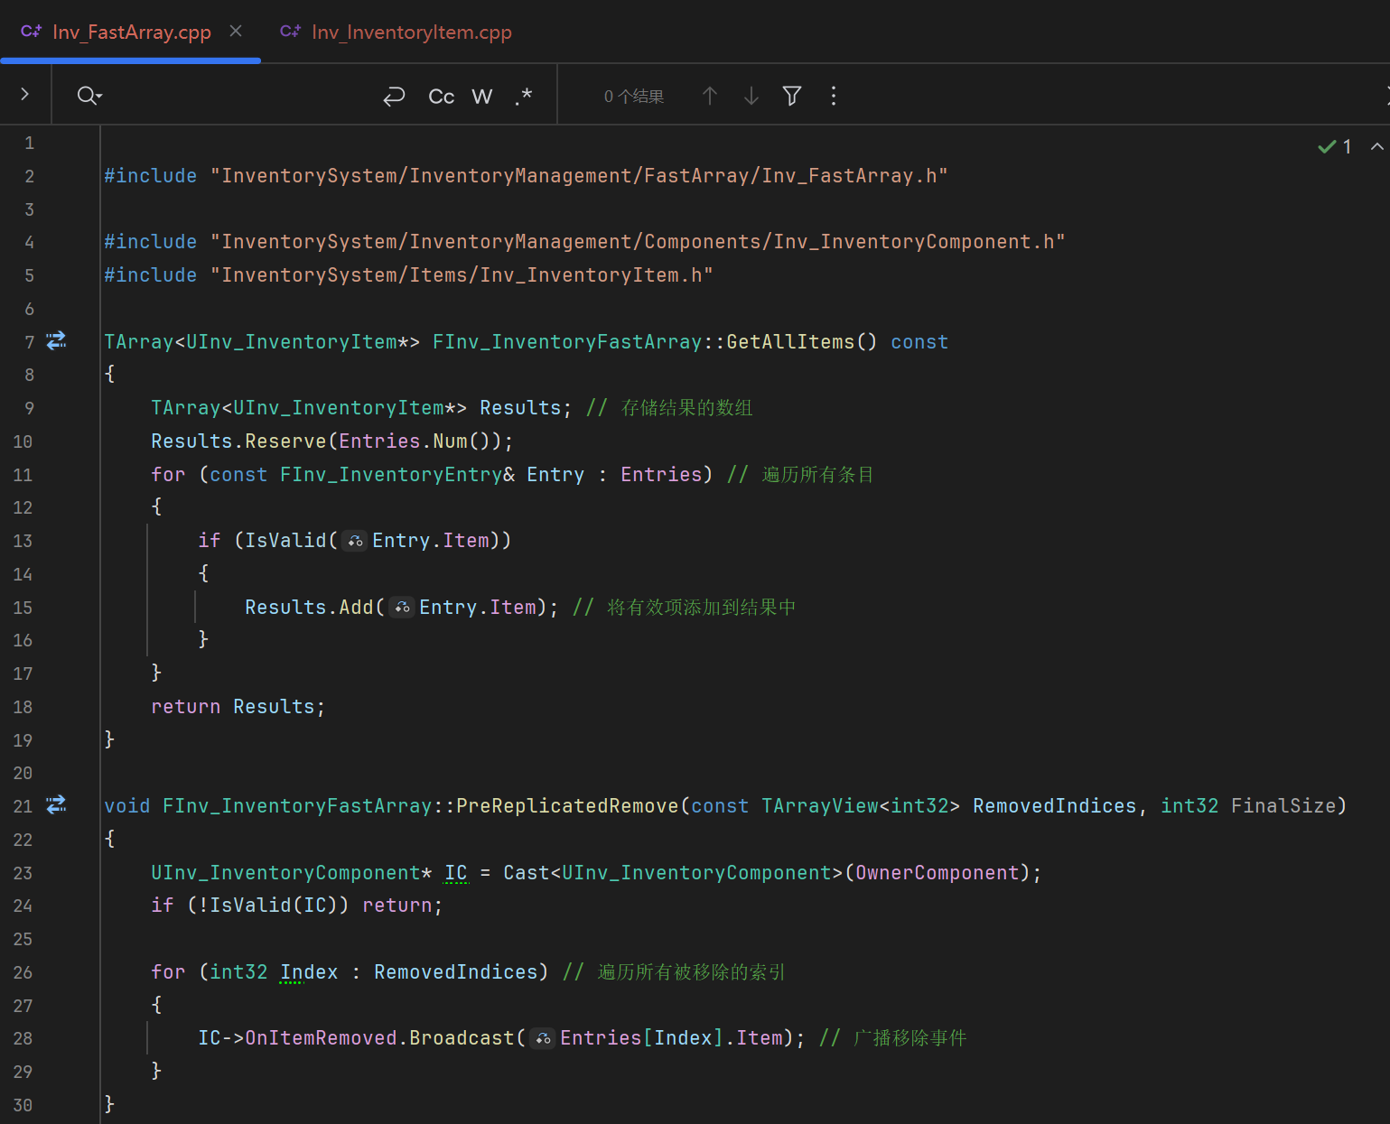1390x1124 pixels.
Task: Toggle the Cc match case option
Action: [x=441, y=97]
